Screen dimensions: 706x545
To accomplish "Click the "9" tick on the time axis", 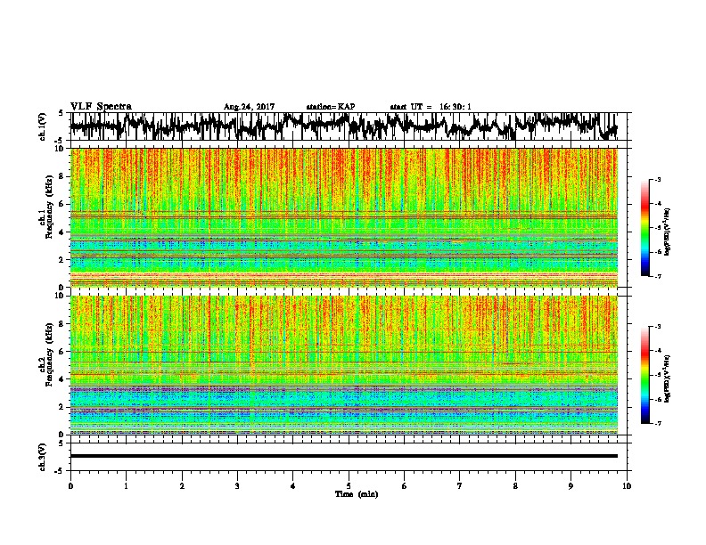I will 571,486.
